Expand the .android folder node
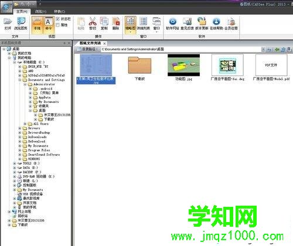This screenshot has height=246, width=293. [30, 89]
